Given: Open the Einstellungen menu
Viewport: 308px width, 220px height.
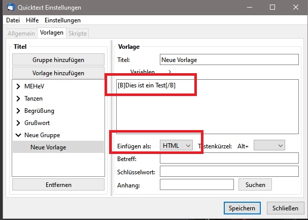Looking at the screenshot, I should tap(62, 20).
